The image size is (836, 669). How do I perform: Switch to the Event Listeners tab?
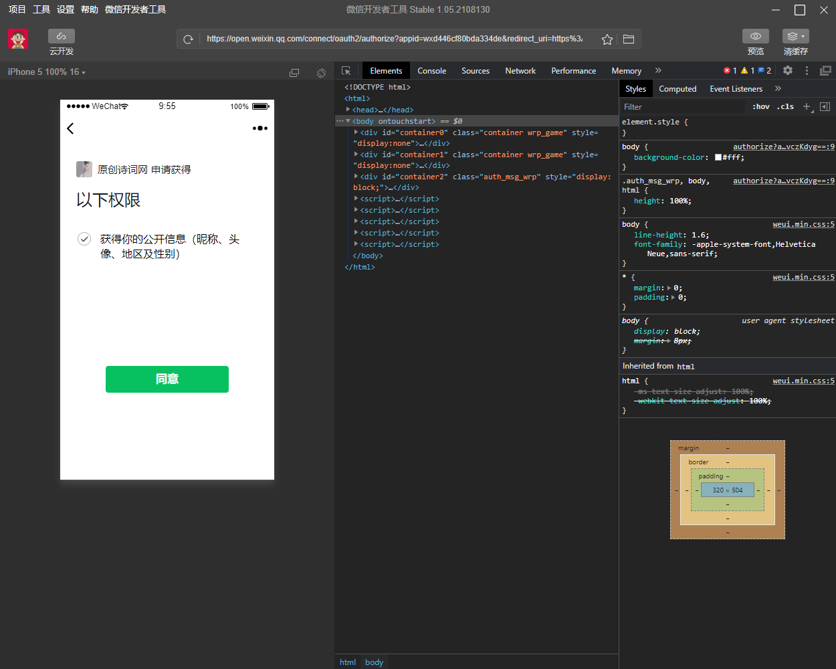pos(736,88)
